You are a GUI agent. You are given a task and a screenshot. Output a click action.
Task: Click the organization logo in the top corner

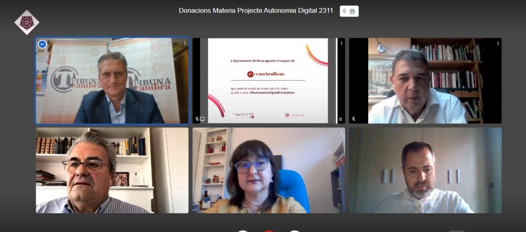point(27,22)
